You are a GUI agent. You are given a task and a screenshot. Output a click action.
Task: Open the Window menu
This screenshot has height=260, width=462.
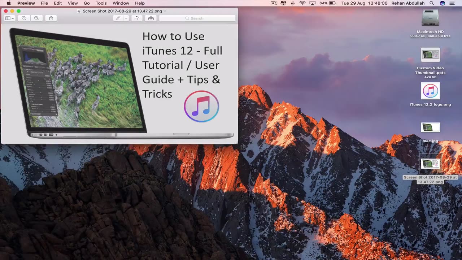click(x=121, y=3)
